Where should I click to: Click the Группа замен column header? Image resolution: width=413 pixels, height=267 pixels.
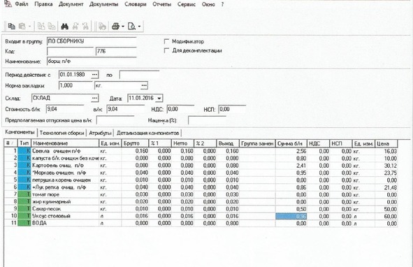click(x=257, y=143)
